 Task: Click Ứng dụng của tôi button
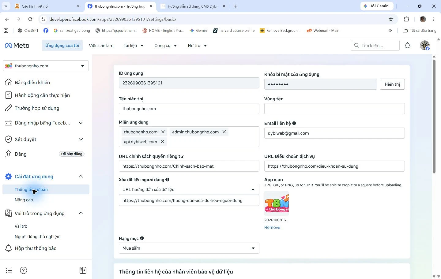62,46
